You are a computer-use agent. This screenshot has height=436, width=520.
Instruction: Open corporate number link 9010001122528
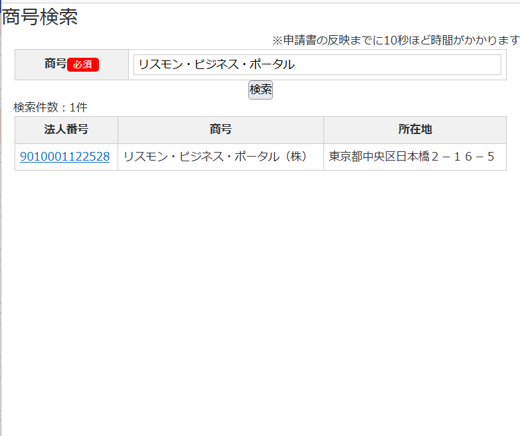click(x=65, y=157)
